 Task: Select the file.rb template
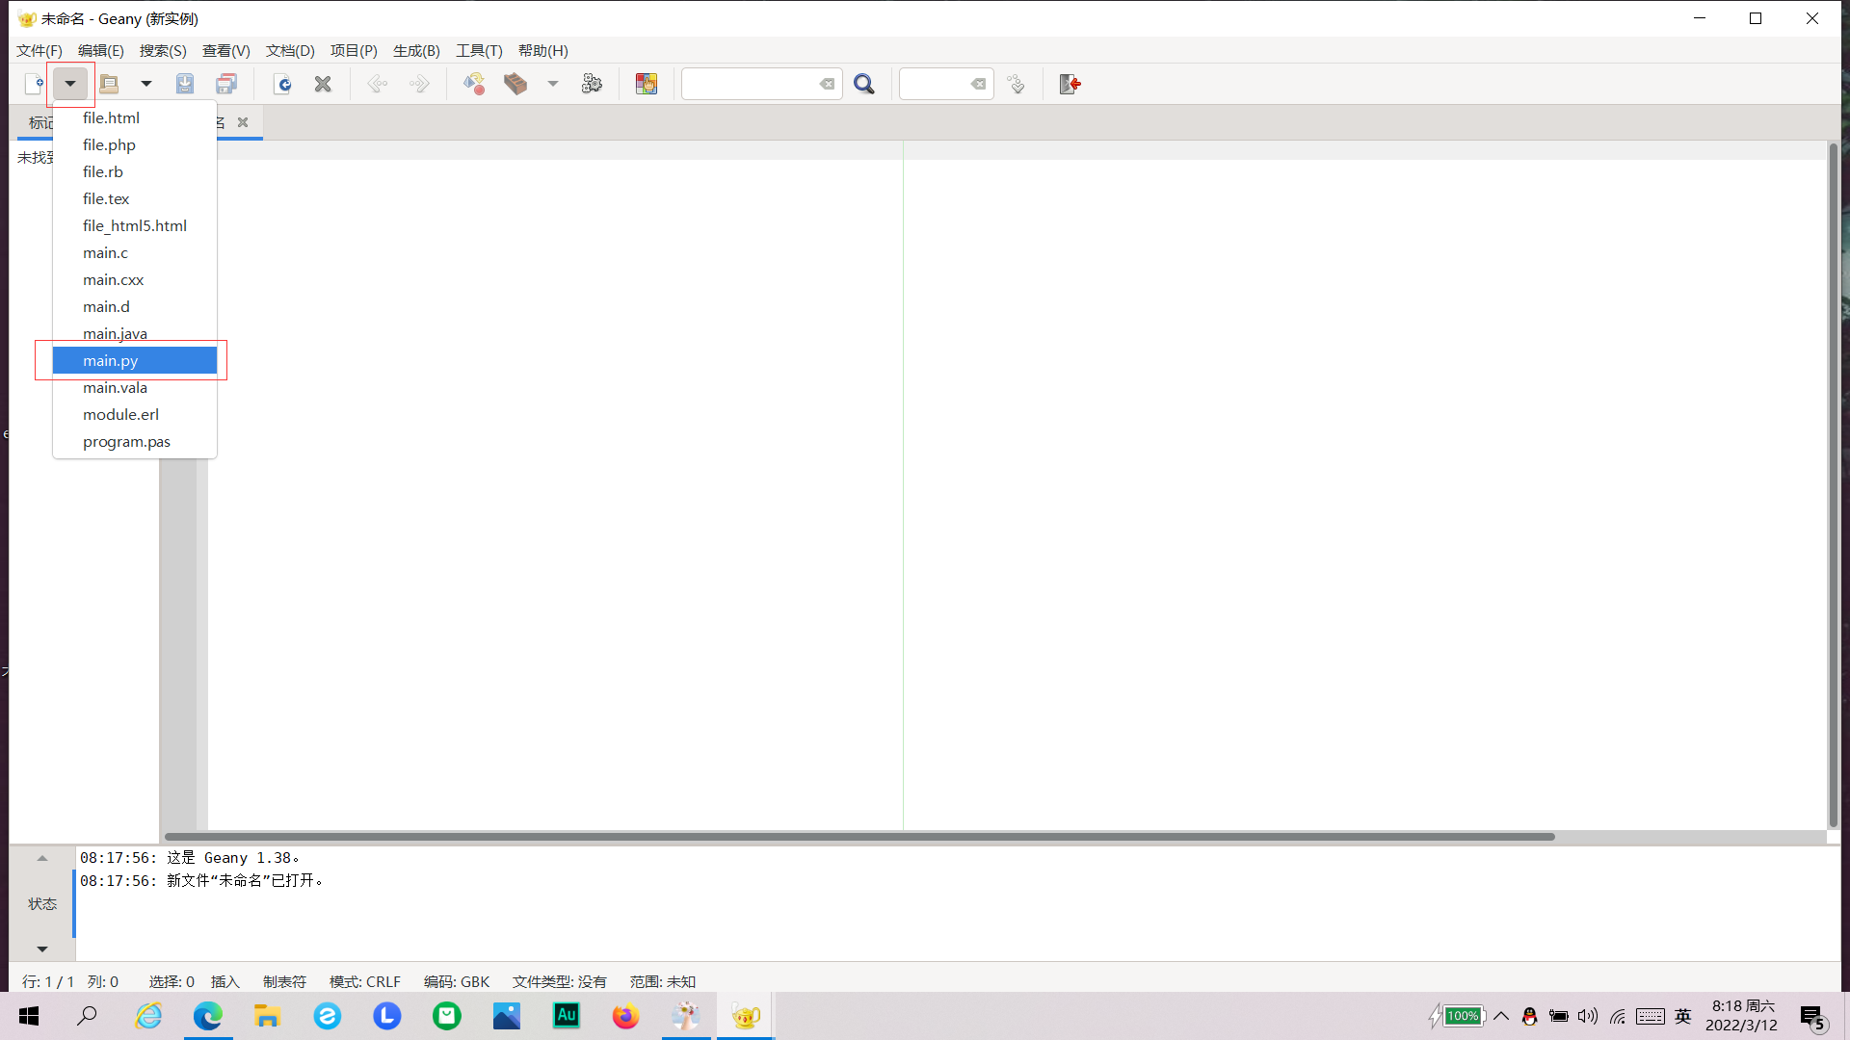coord(135,171)
